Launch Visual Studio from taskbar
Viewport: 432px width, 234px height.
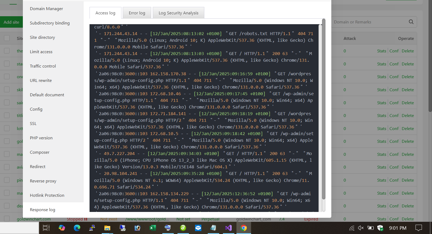[x=228, y=228]
